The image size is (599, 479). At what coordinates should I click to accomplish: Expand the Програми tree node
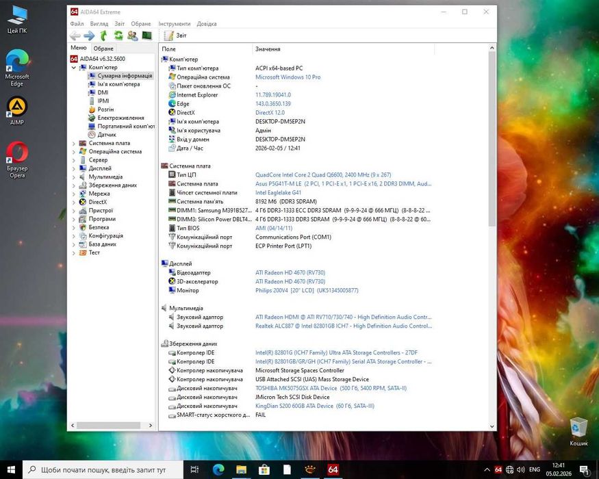pos(74,219)
